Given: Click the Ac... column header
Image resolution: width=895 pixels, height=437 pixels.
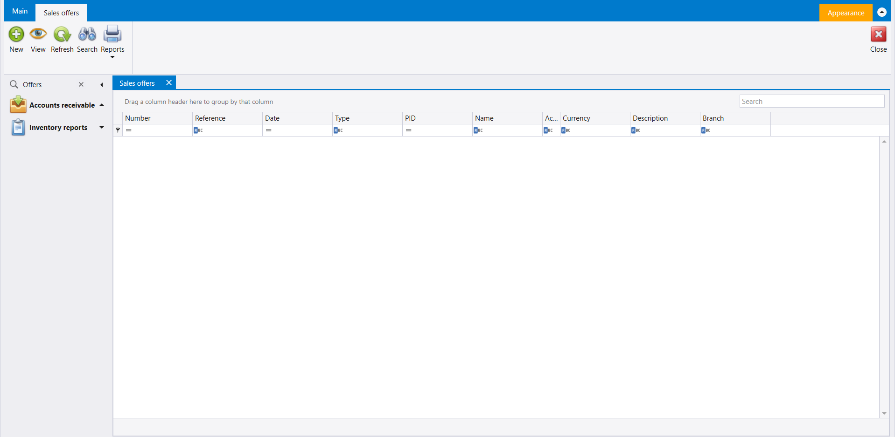Looking at the screenshot, I should click(x=552, y=118).
